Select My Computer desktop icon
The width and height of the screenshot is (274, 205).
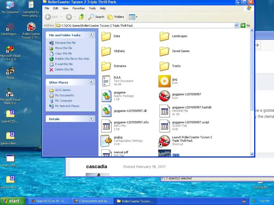click(10, 7)
